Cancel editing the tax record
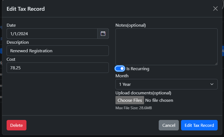This screenshot has height=137, width=224. tap(169, 125)
